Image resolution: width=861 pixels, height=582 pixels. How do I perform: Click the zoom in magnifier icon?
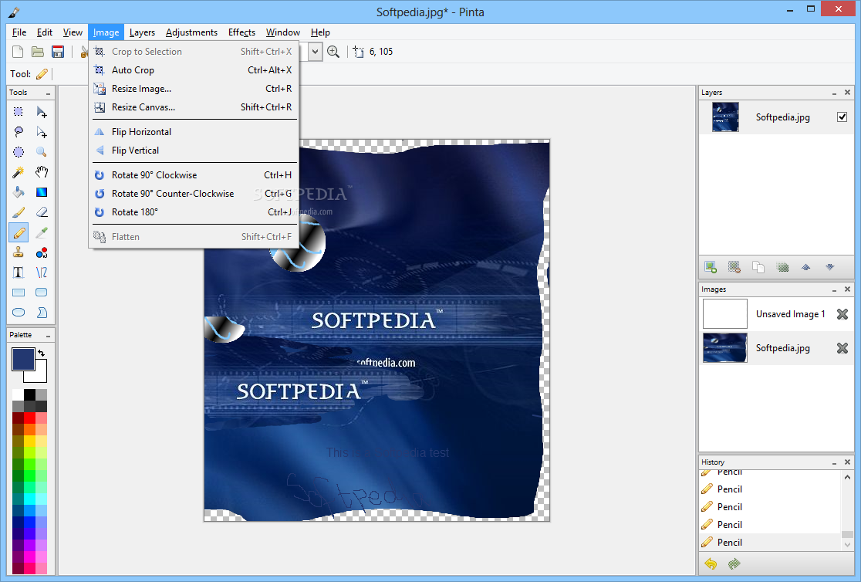(333, 52)
